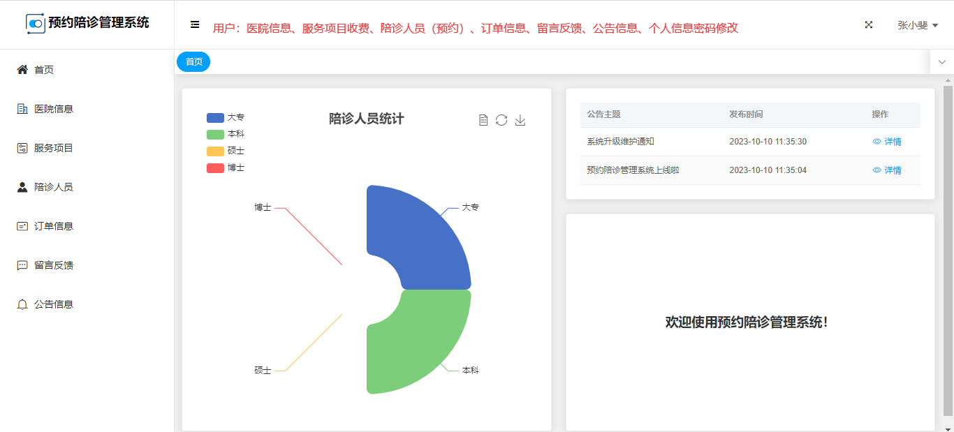Screen dimensions: 954x432
Task: Open the chart data view icon
Action: tap(483, 120)
